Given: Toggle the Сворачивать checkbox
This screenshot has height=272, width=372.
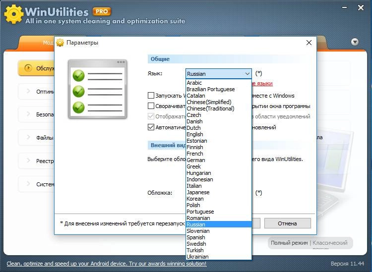Looking at the screenshot, I should [x=151, y=106].
